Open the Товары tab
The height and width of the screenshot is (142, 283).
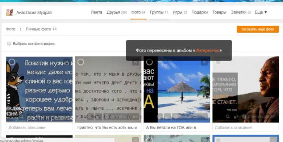[x=219, y=12]
